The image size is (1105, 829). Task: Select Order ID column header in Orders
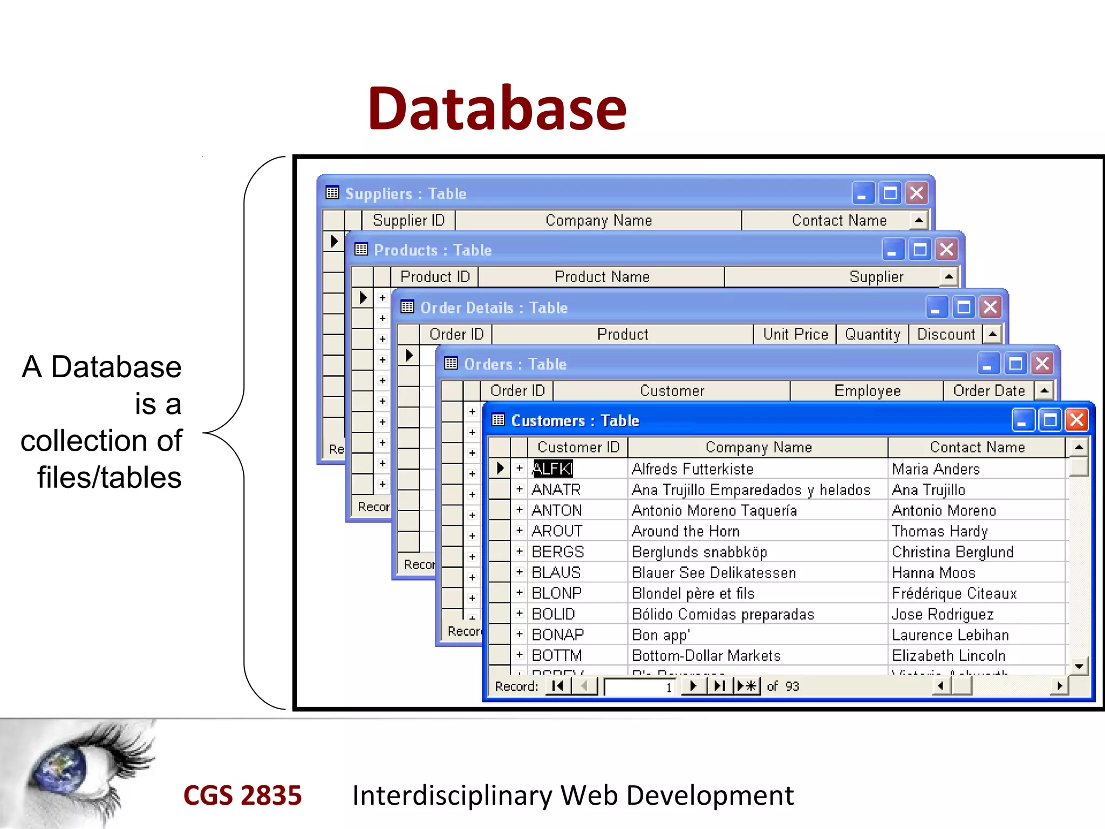pos(517,391)
